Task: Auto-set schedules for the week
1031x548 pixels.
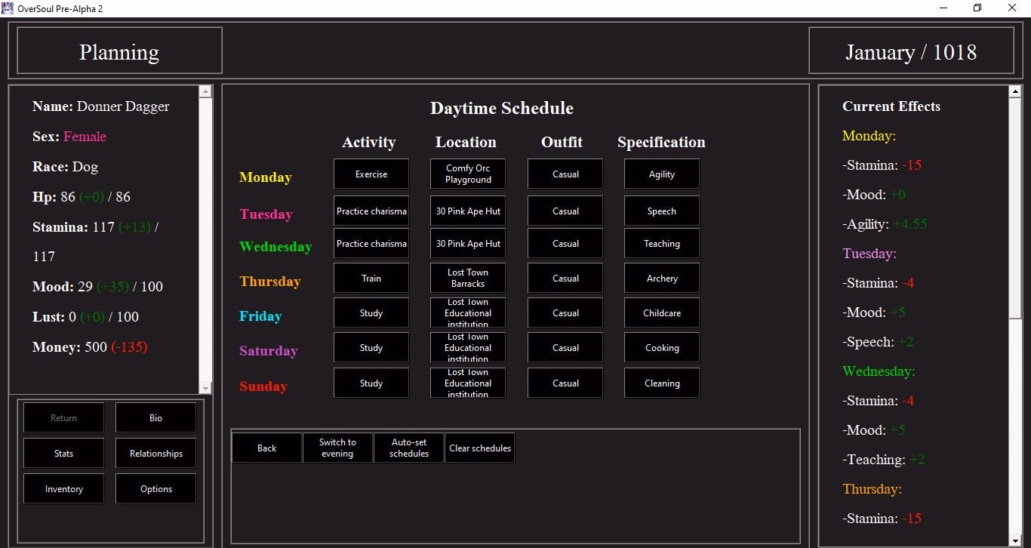Action: coord(408,448)
